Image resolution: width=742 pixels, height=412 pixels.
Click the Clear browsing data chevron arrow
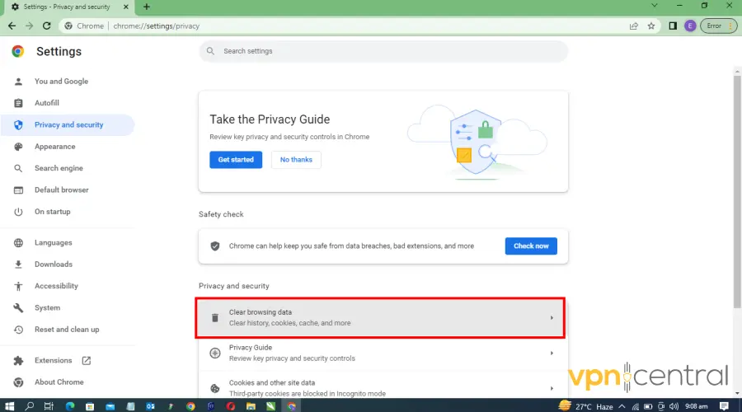coord(552,318)
